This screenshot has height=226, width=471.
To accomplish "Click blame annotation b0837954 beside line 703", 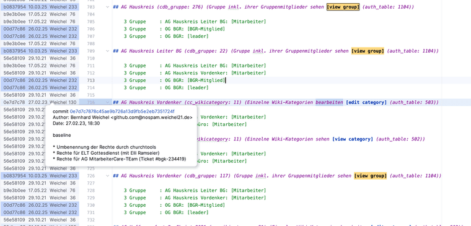I will click(x=40, y=7).
